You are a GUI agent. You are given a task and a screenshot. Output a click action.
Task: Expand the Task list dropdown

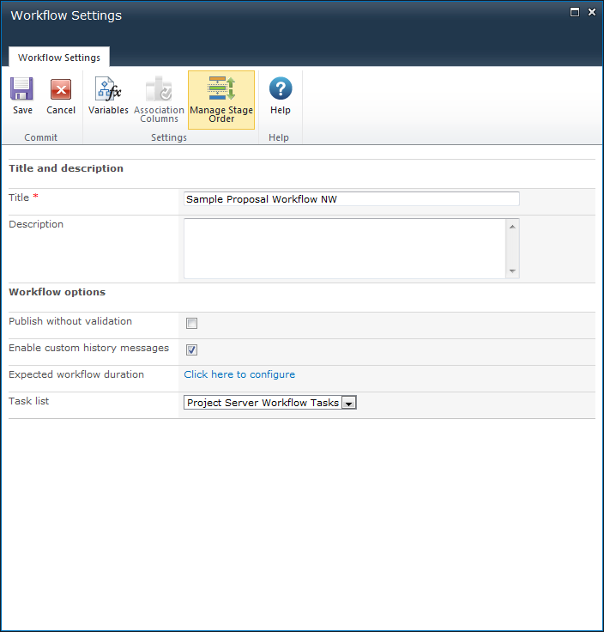(x=348, y=403)
